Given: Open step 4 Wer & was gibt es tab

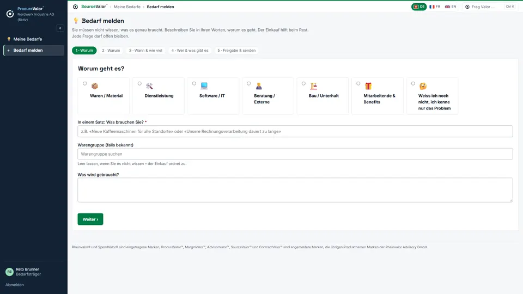Looking at the screenshot, I should (190, 50).
